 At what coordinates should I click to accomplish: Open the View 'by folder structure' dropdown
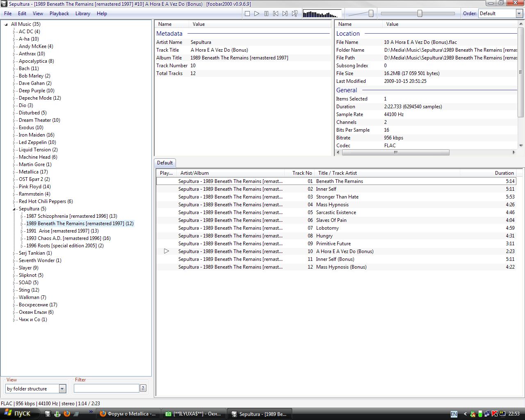point(62,388)
